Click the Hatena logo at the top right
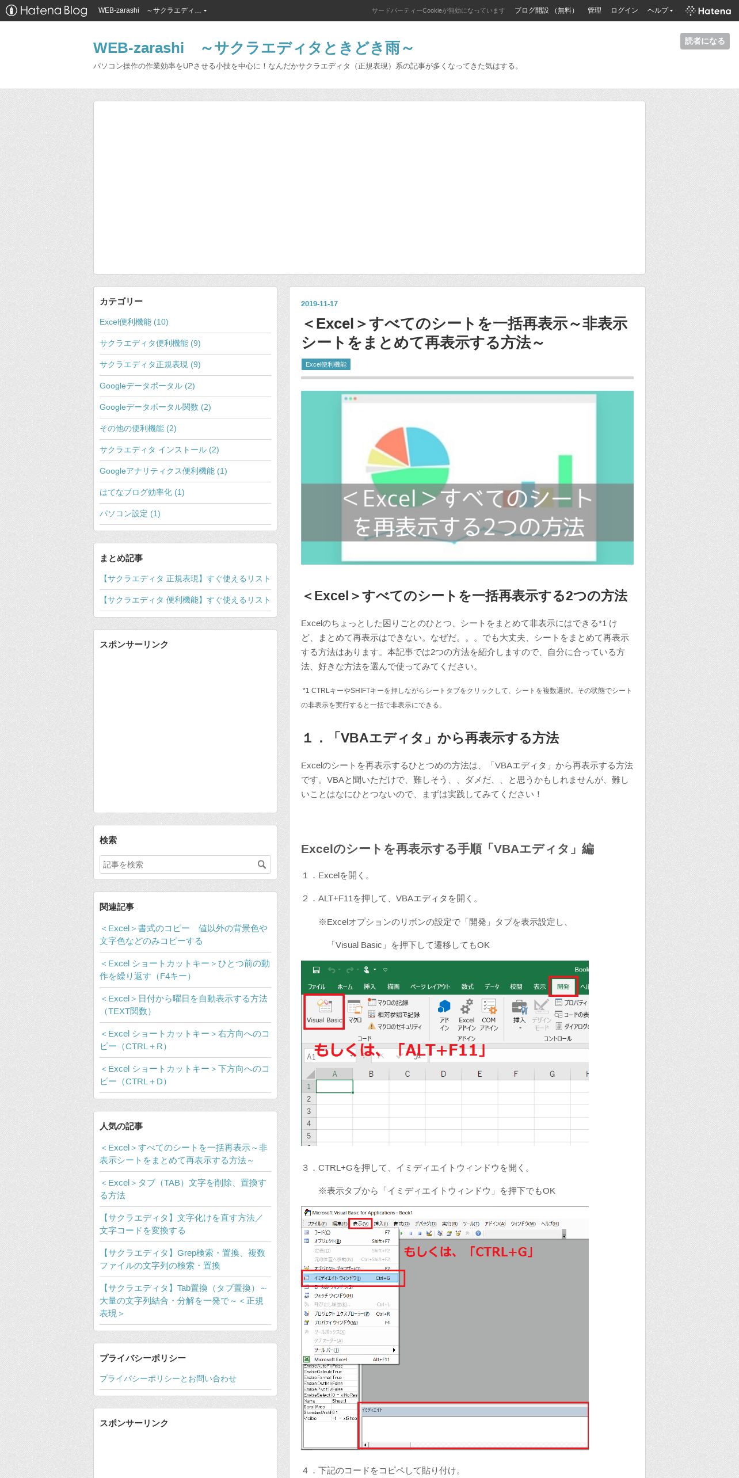Image resolution: width=739 pixels, height=1478 pixels. pos(708,10)
